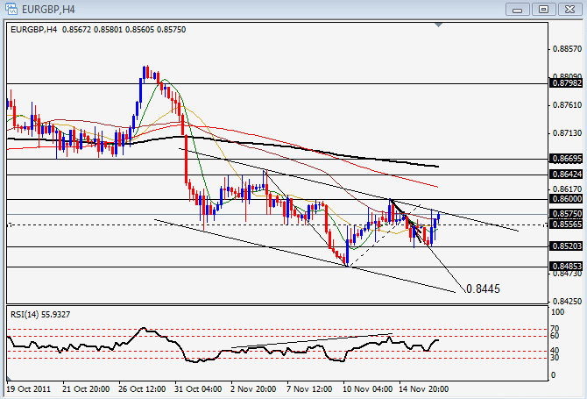Click the 0.87130 price scale value
Screen dimensions: 587x399
pos(568,133)
